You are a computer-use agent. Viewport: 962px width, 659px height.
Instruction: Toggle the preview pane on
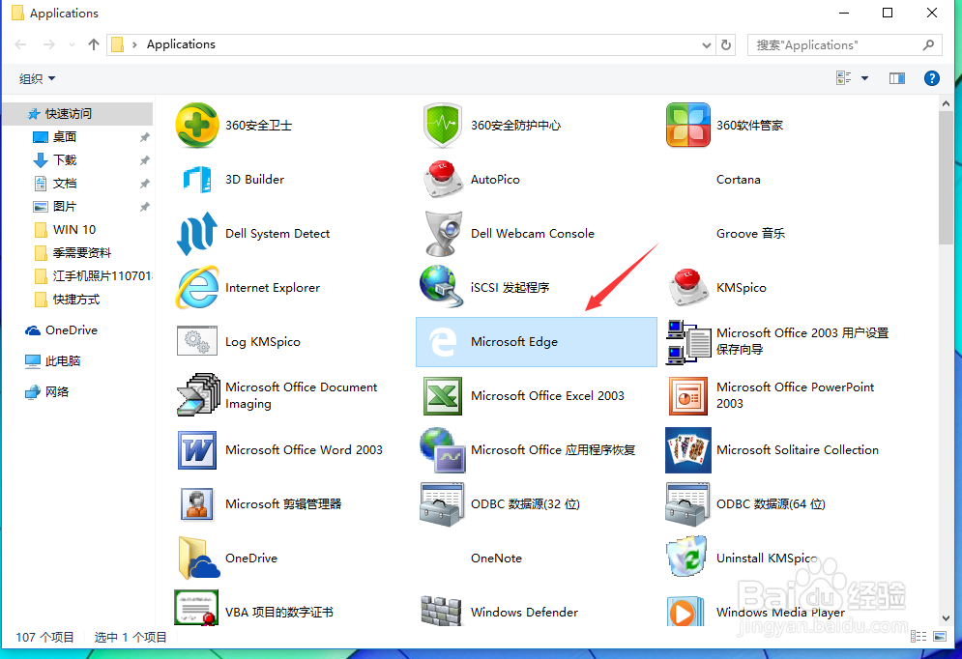tap(897, 78)
